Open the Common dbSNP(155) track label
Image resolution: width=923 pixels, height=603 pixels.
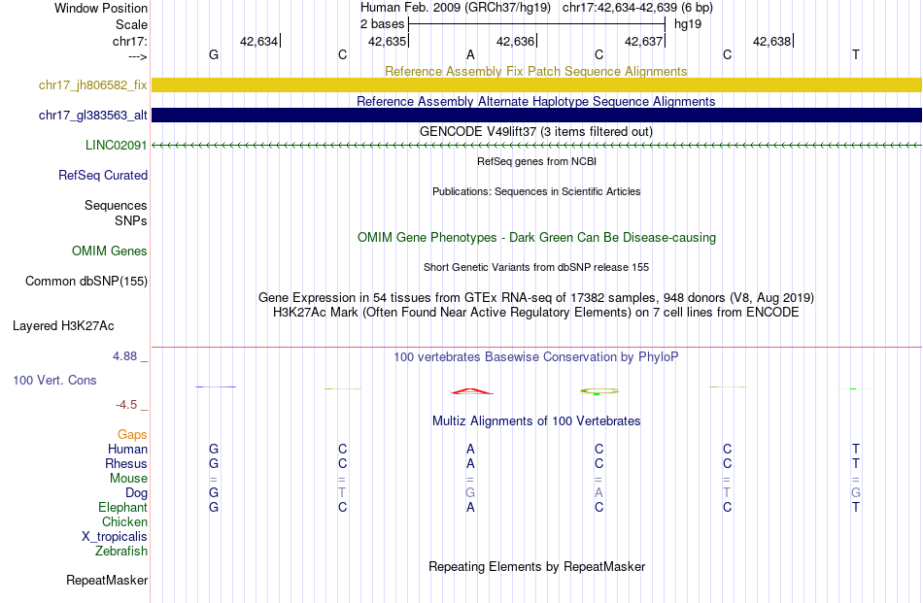click(x=86, y=282)
